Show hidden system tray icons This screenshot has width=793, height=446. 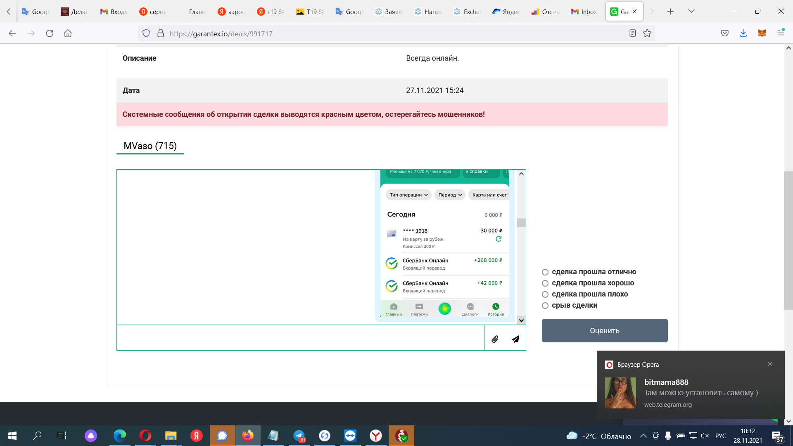(643, 436)
